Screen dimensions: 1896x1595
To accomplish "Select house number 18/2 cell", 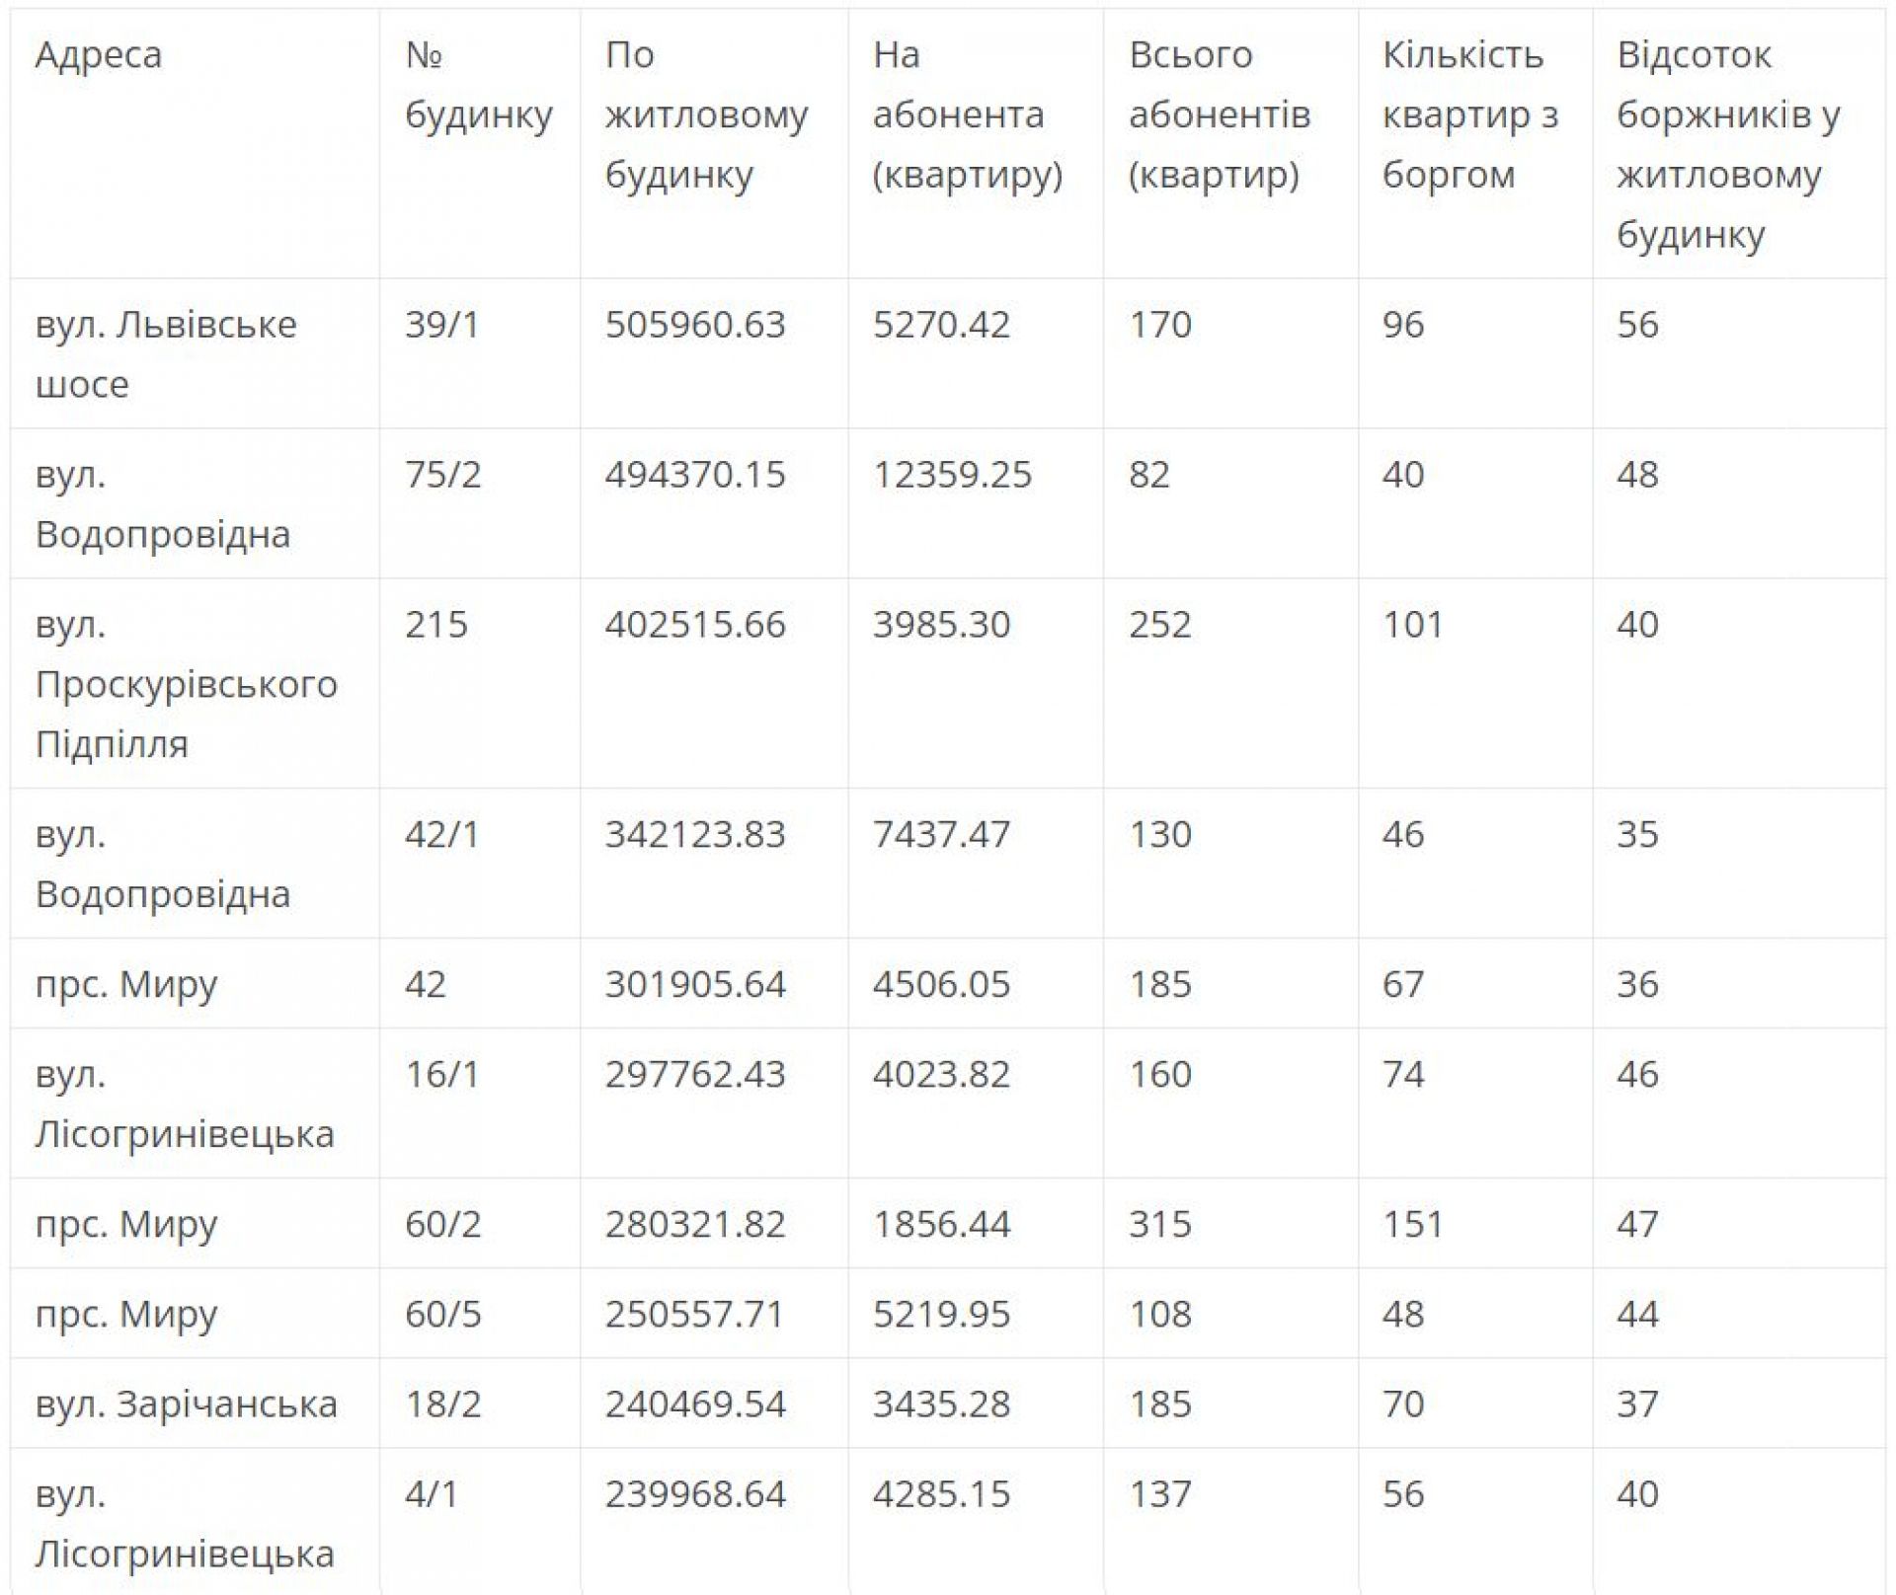I will (442, 1404).
